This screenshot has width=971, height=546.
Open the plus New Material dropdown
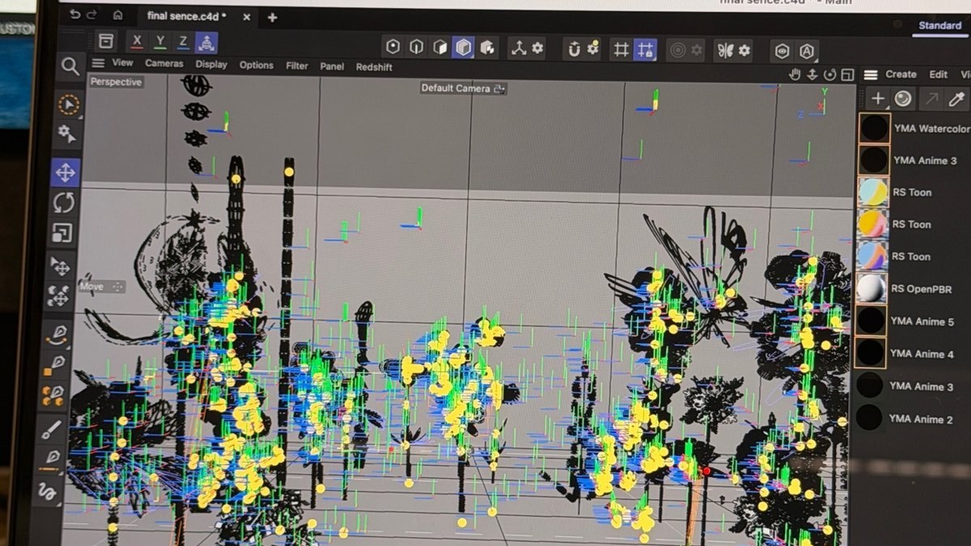tap(878, 99)
